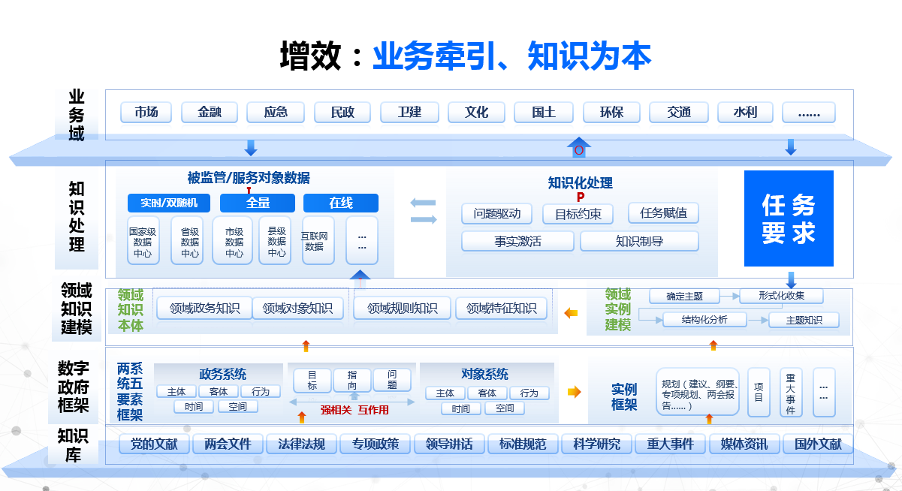Screen dimensions: 902x491
Task: Click the large blue 任务要求 block
Action: (x=789, y=218)
